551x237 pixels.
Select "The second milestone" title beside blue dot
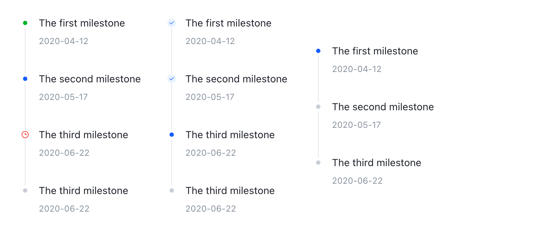90,79
